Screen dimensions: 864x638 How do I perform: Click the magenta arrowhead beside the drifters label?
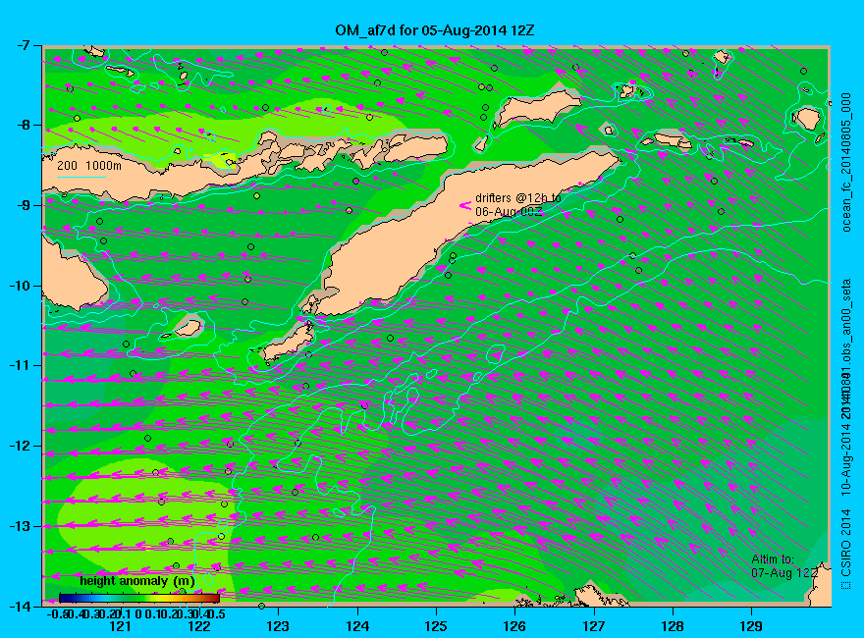coord(465,205)
